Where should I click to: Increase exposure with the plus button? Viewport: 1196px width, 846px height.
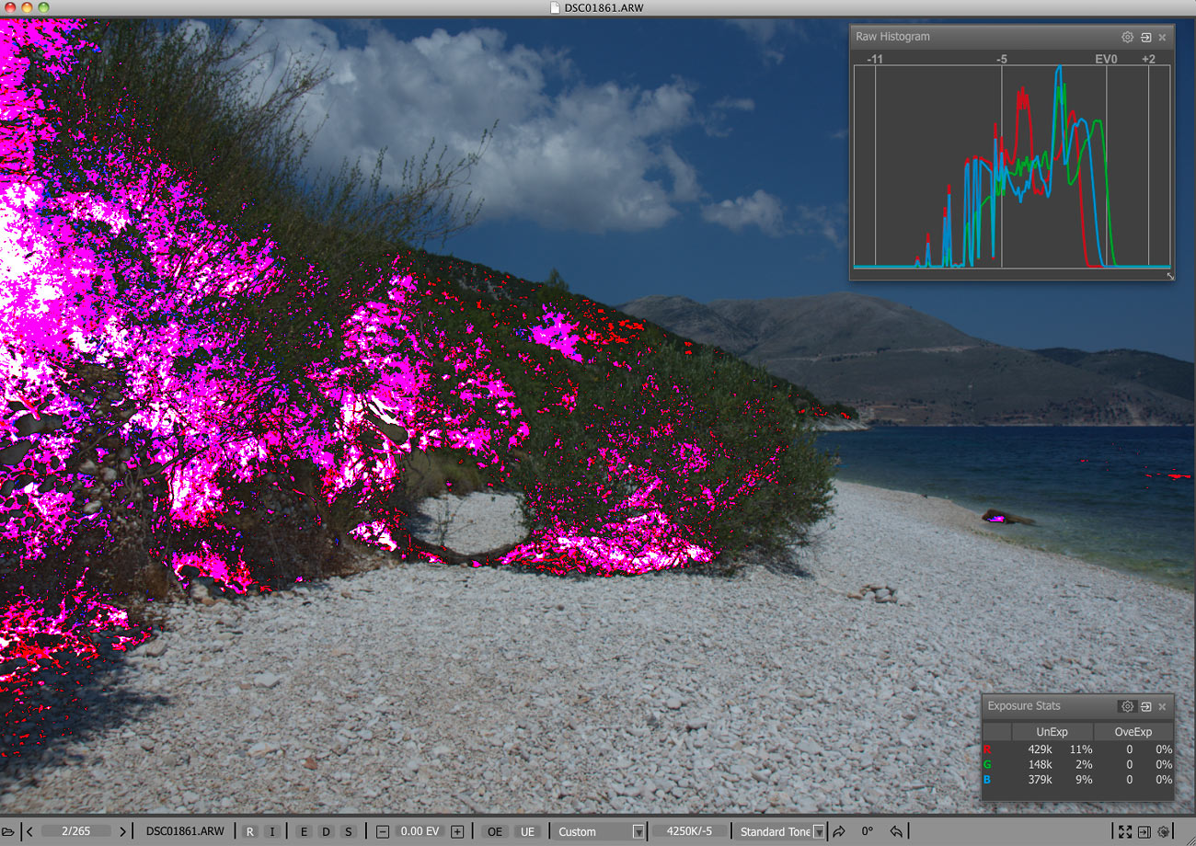(x=457, y=831)
